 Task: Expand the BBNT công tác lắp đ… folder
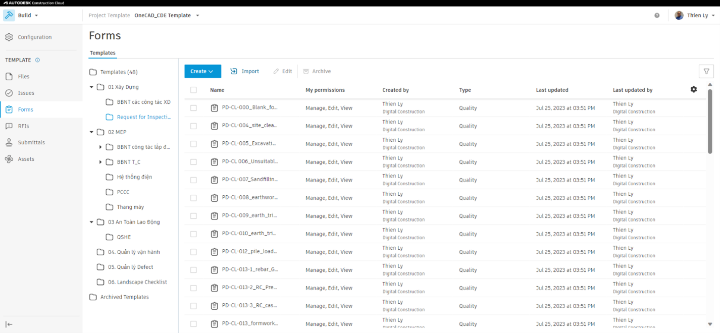(100, 147)
